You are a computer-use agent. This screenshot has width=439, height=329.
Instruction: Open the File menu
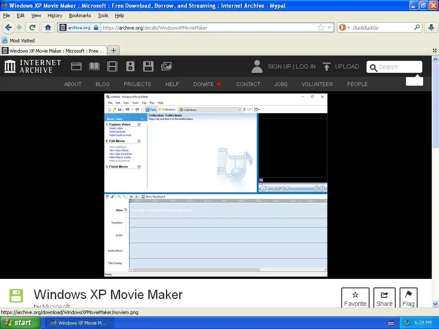6,15
